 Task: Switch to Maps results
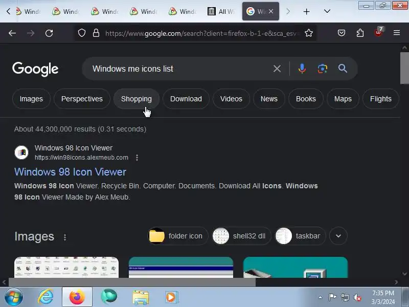[x=343, y=99]
